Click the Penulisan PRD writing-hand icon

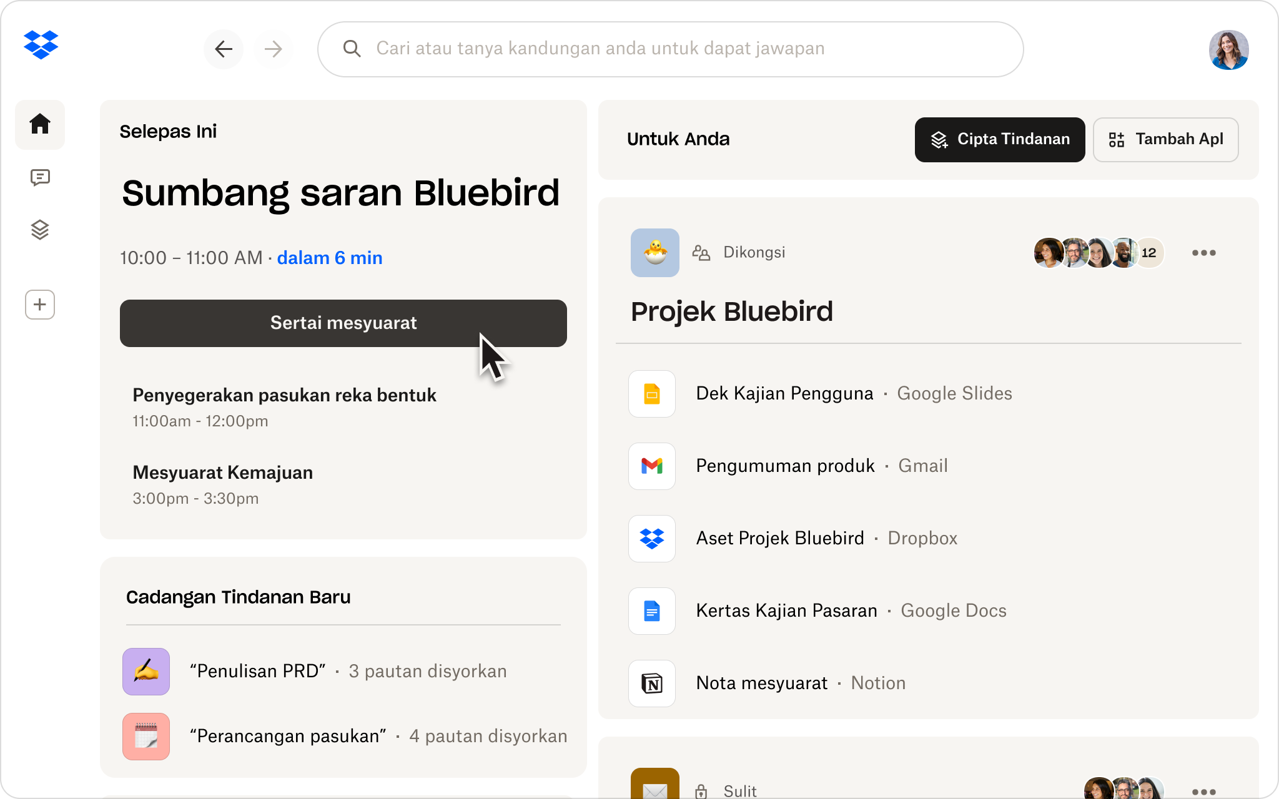(x=146, y=672)
